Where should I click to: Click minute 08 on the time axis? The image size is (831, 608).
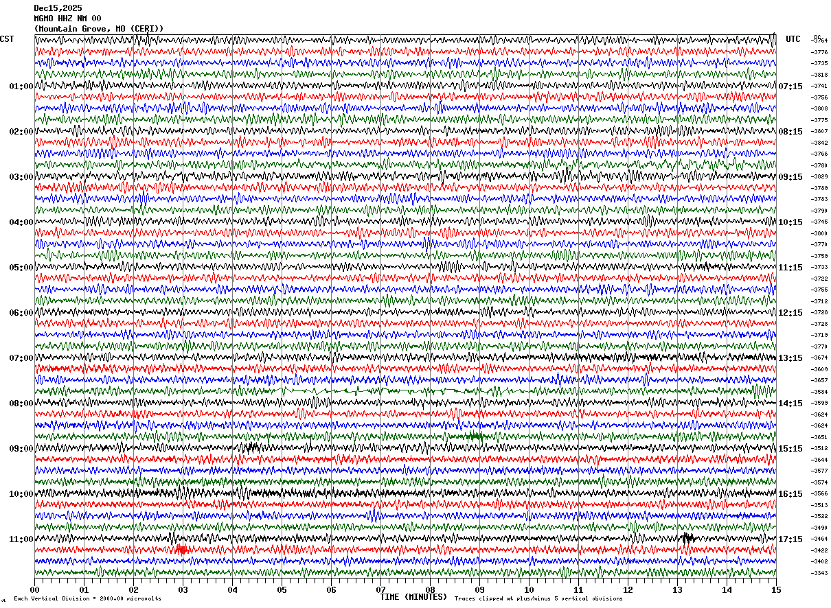click(430, 589)
